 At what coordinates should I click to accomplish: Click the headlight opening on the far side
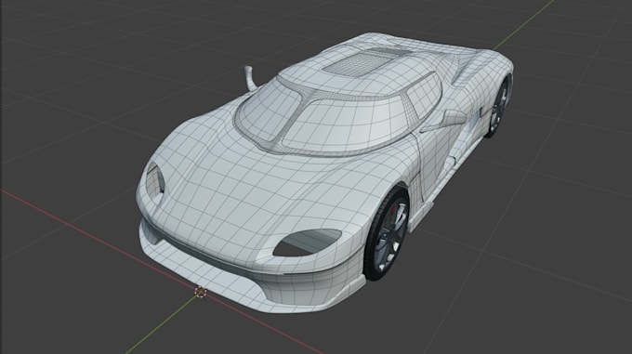[155, 184]
